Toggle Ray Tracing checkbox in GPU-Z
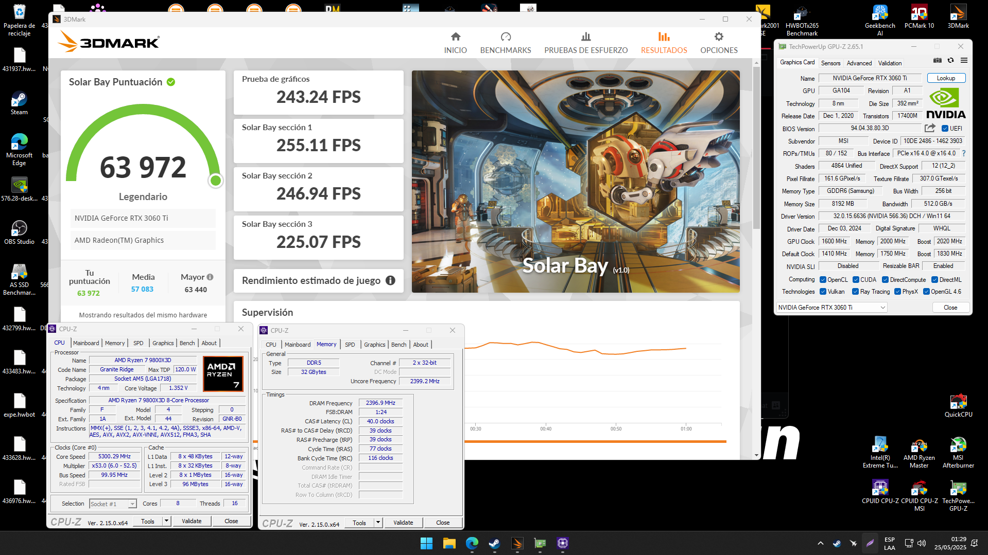The image size is (988, 555). (x=855, y=292)
